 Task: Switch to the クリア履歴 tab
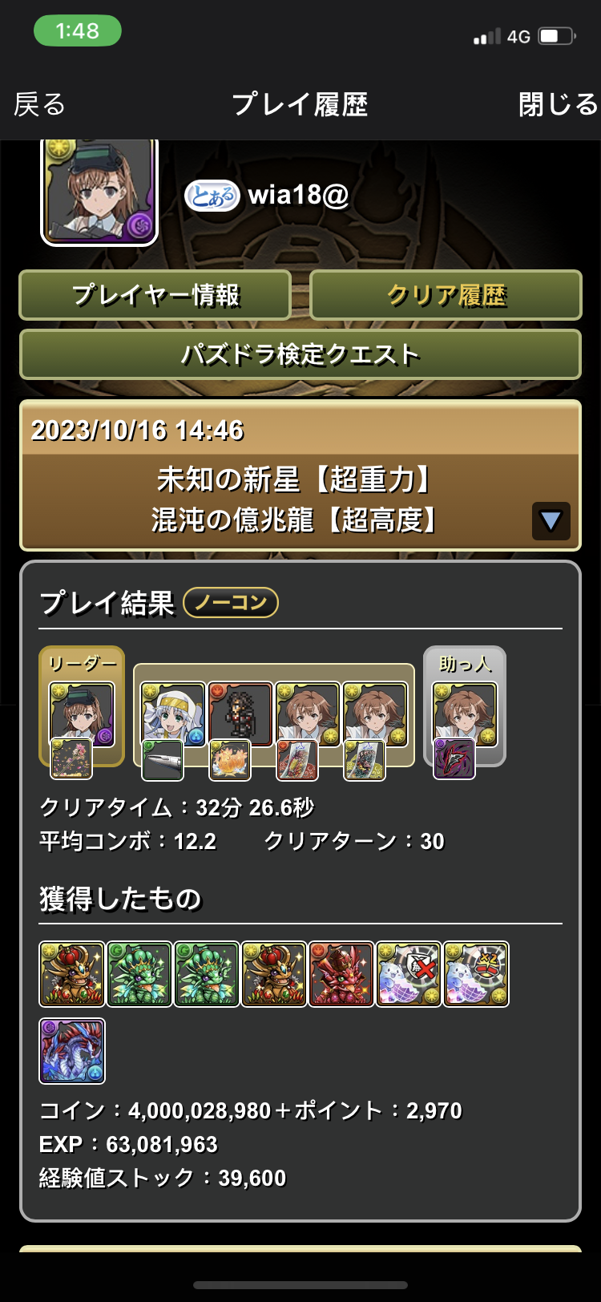pos(446,295)
